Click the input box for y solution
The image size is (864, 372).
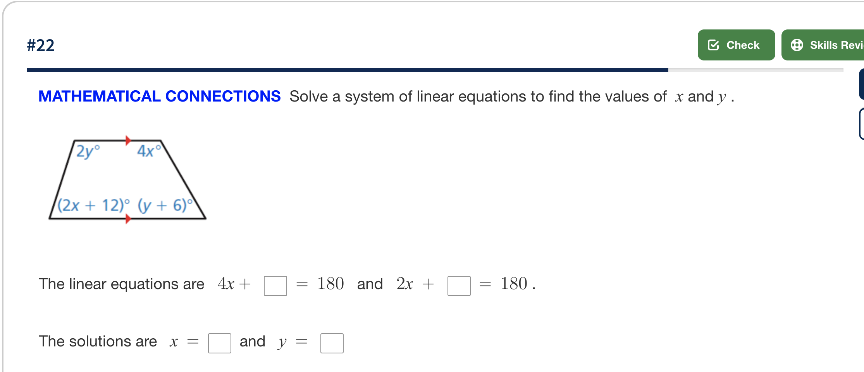[x=332, y=343]
